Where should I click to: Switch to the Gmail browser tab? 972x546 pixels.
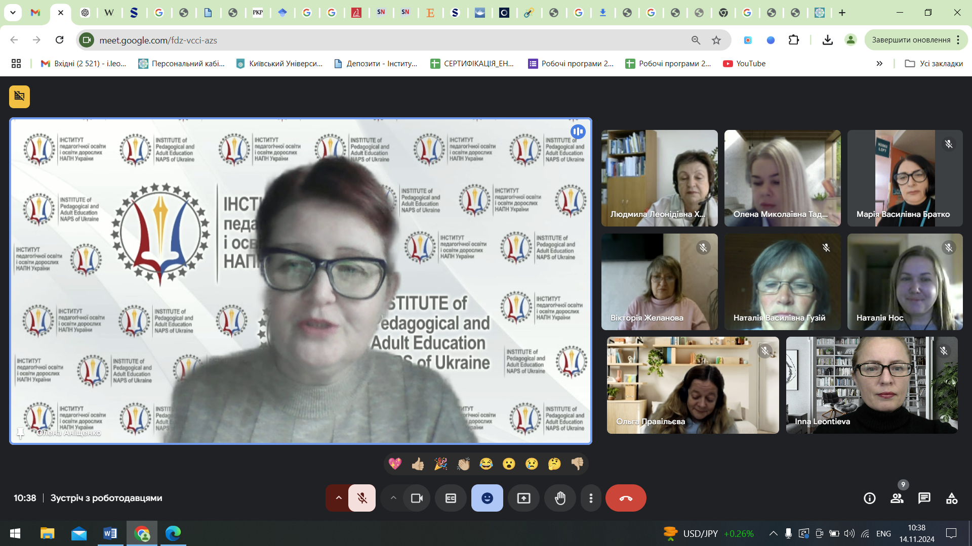tap(35, 13)
